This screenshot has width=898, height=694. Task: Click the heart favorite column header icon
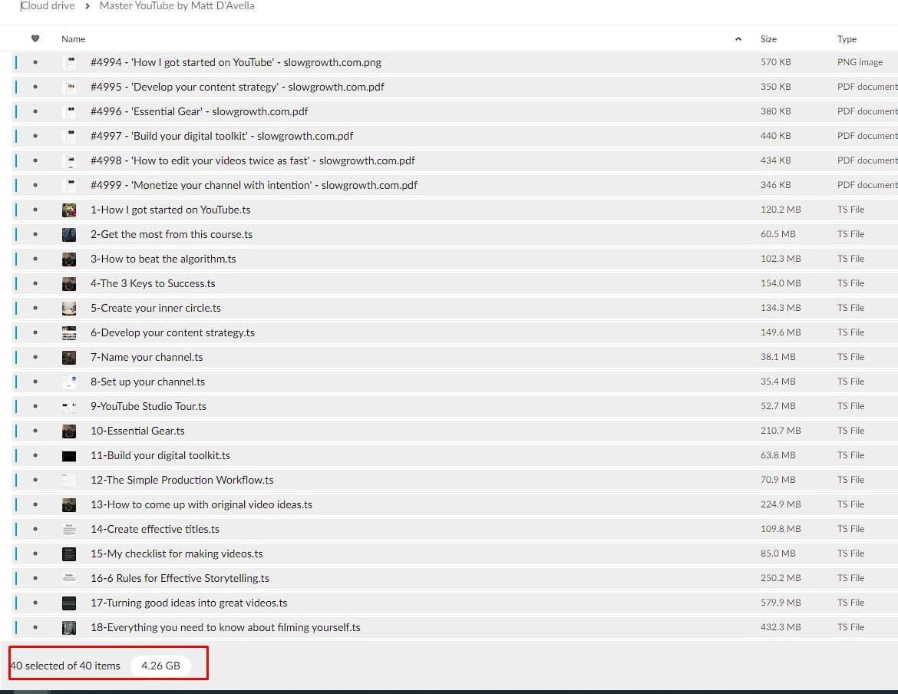35,39
